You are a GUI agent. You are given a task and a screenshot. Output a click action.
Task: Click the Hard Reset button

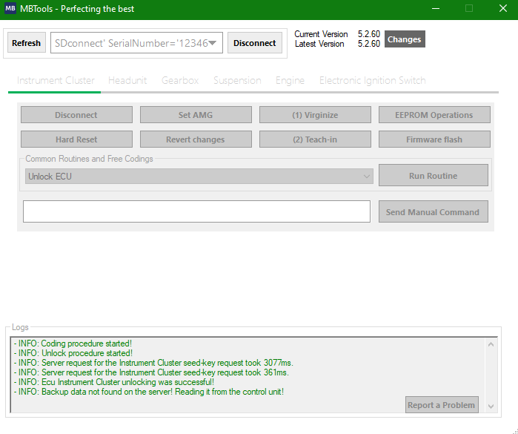coord(76,139)
